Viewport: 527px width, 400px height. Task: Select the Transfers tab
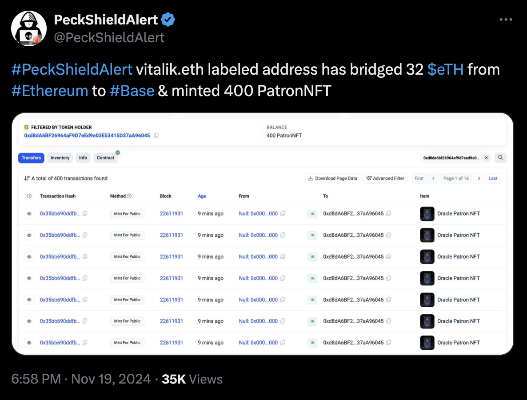31,158
